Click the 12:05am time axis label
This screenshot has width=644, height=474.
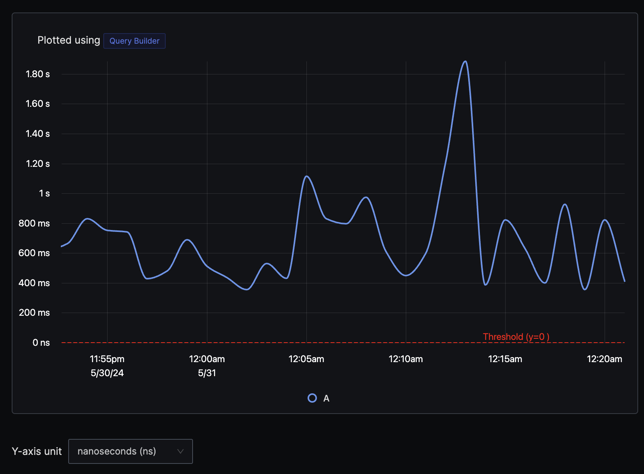click(306, 359)
